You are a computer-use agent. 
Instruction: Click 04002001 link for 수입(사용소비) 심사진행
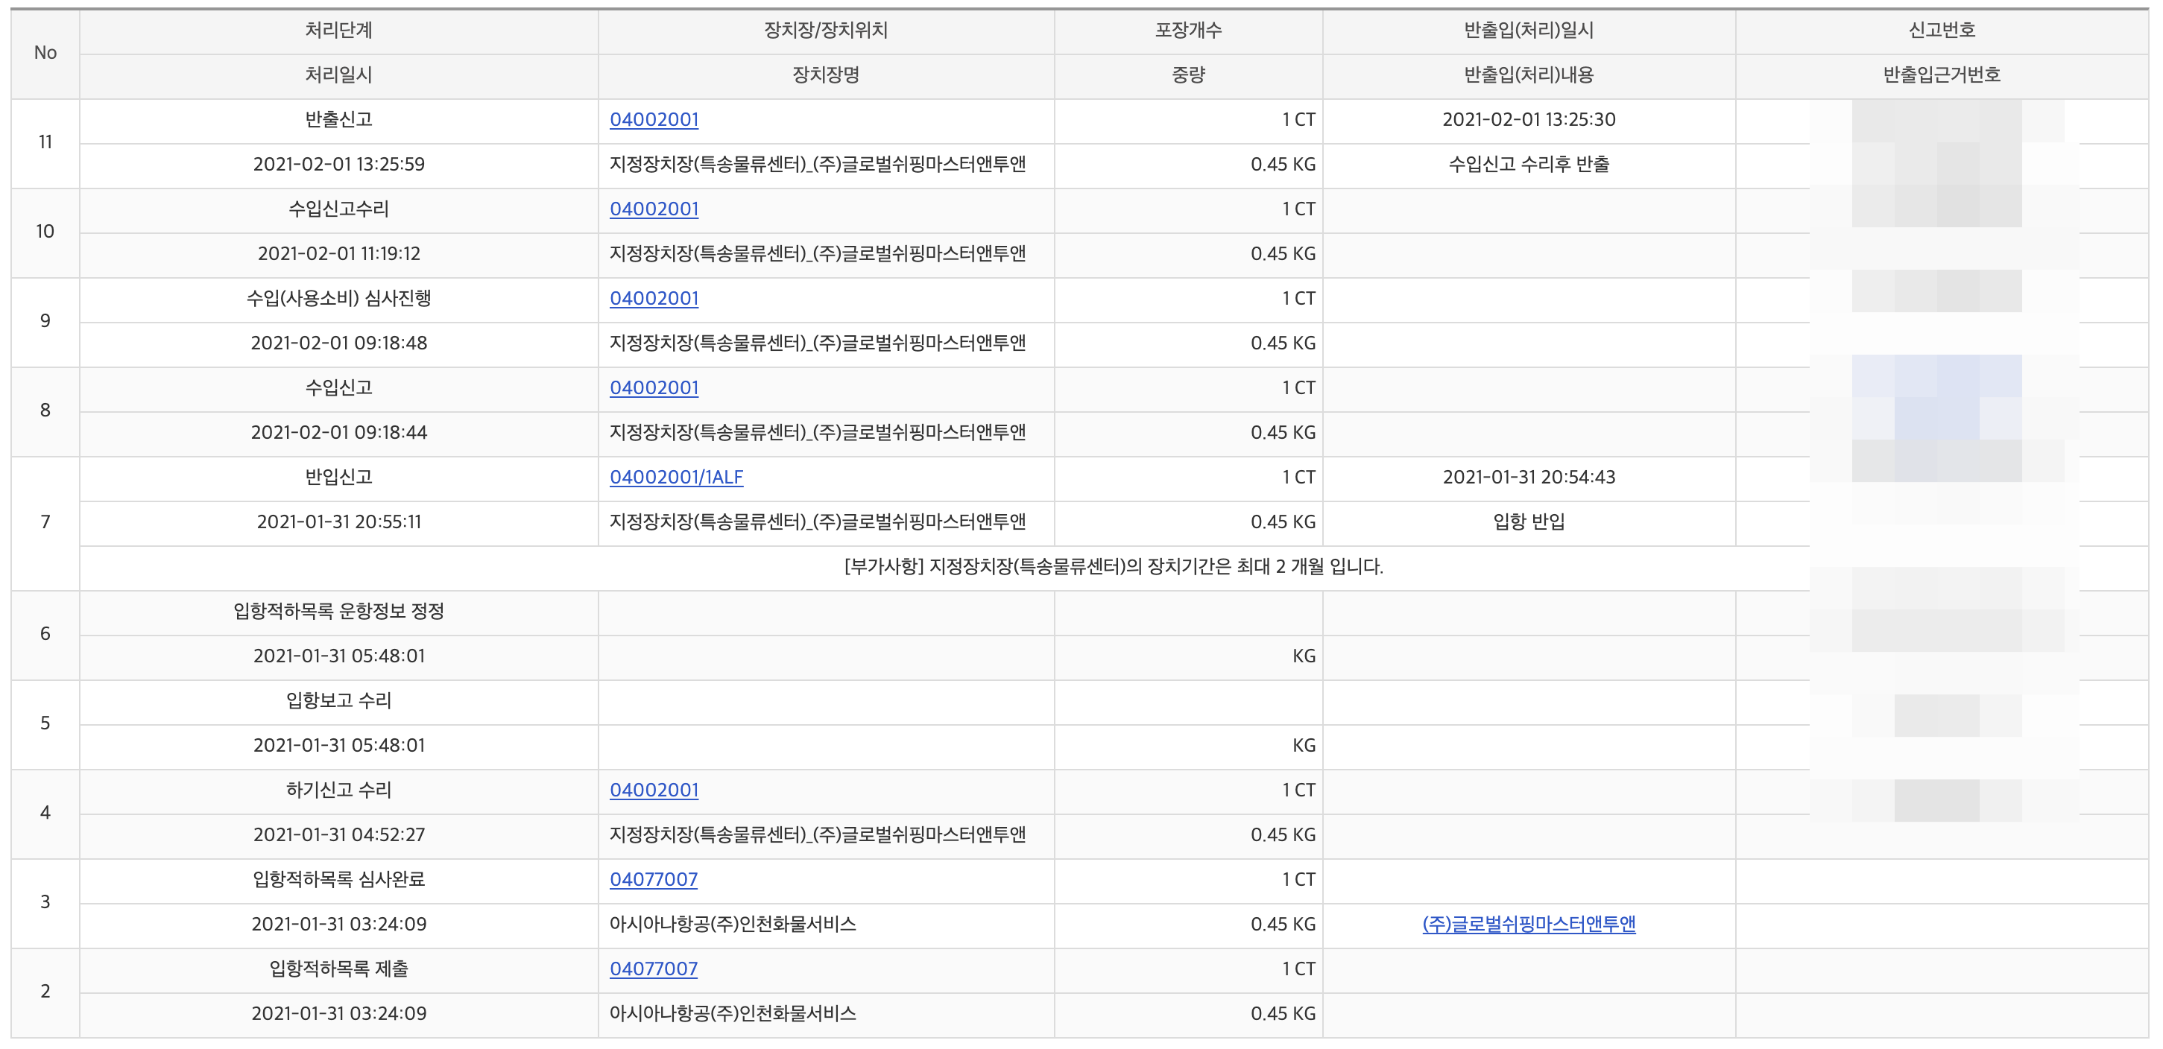point(653,298)
